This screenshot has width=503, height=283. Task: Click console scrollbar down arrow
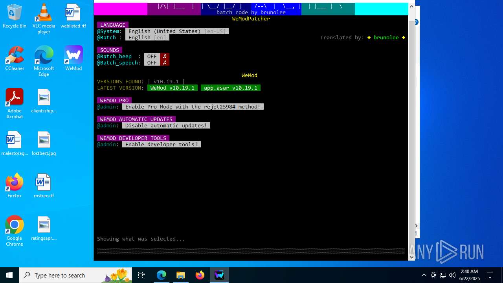(411, 257)
